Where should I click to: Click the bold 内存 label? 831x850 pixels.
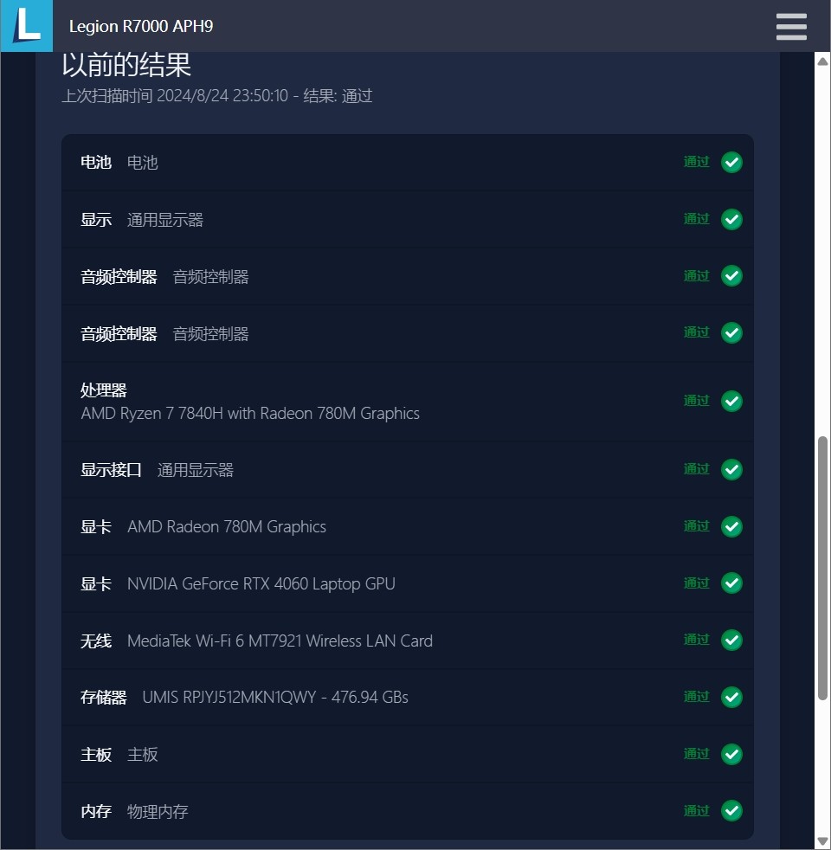96,812
